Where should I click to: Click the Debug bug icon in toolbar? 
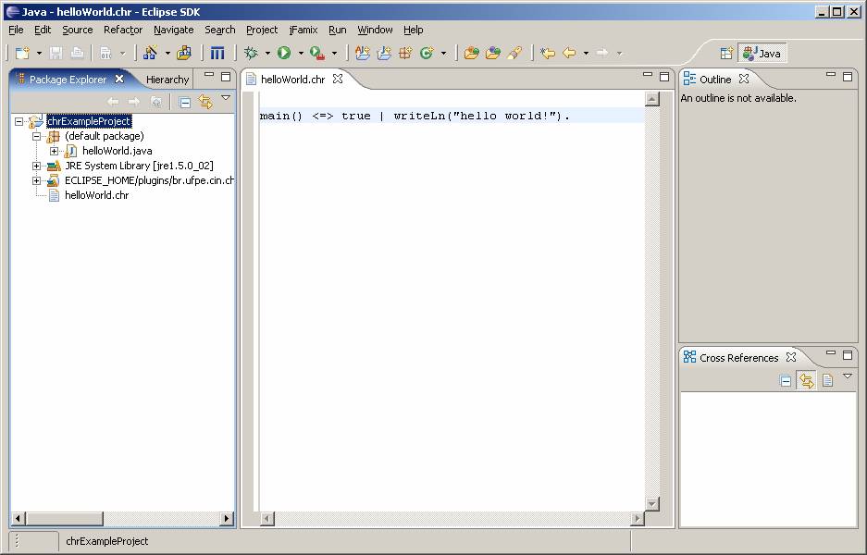tap(251, 54)
